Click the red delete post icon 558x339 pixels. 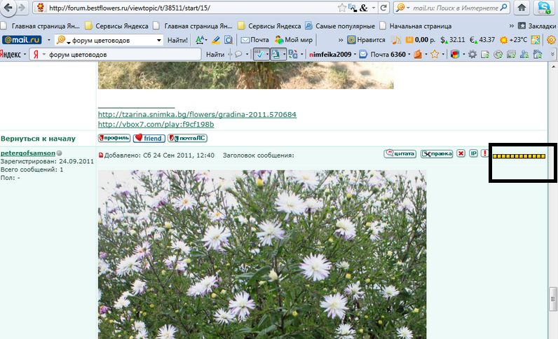[461, 153]
